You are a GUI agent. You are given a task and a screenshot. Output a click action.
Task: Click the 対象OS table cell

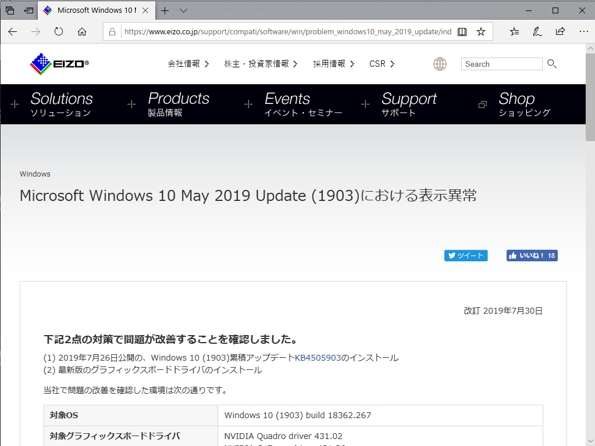click(131, 415)
